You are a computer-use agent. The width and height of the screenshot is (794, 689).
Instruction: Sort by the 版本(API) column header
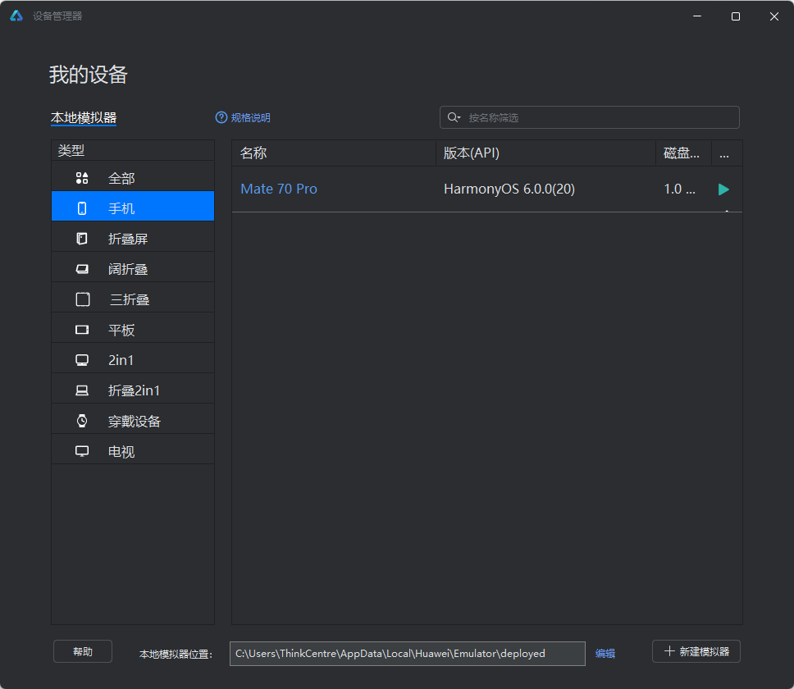pos(546,153)
